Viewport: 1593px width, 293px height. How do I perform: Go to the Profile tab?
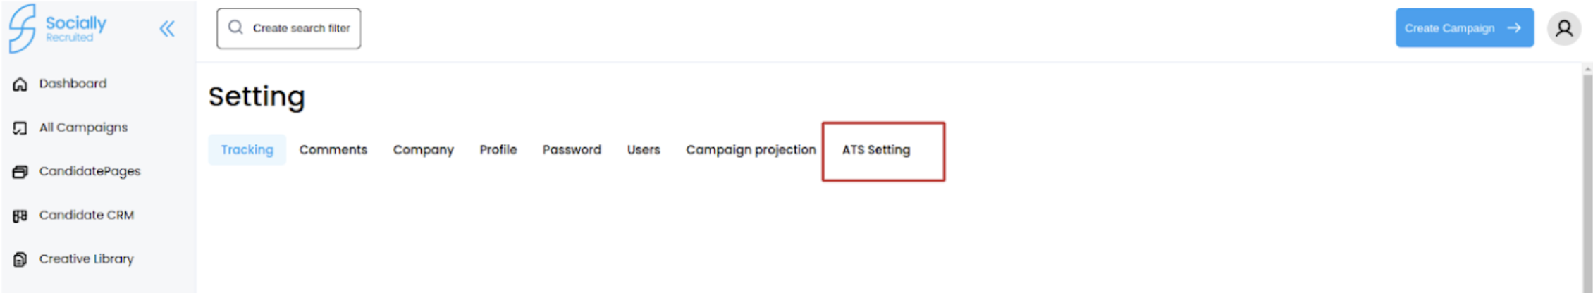tap(498, 149)
